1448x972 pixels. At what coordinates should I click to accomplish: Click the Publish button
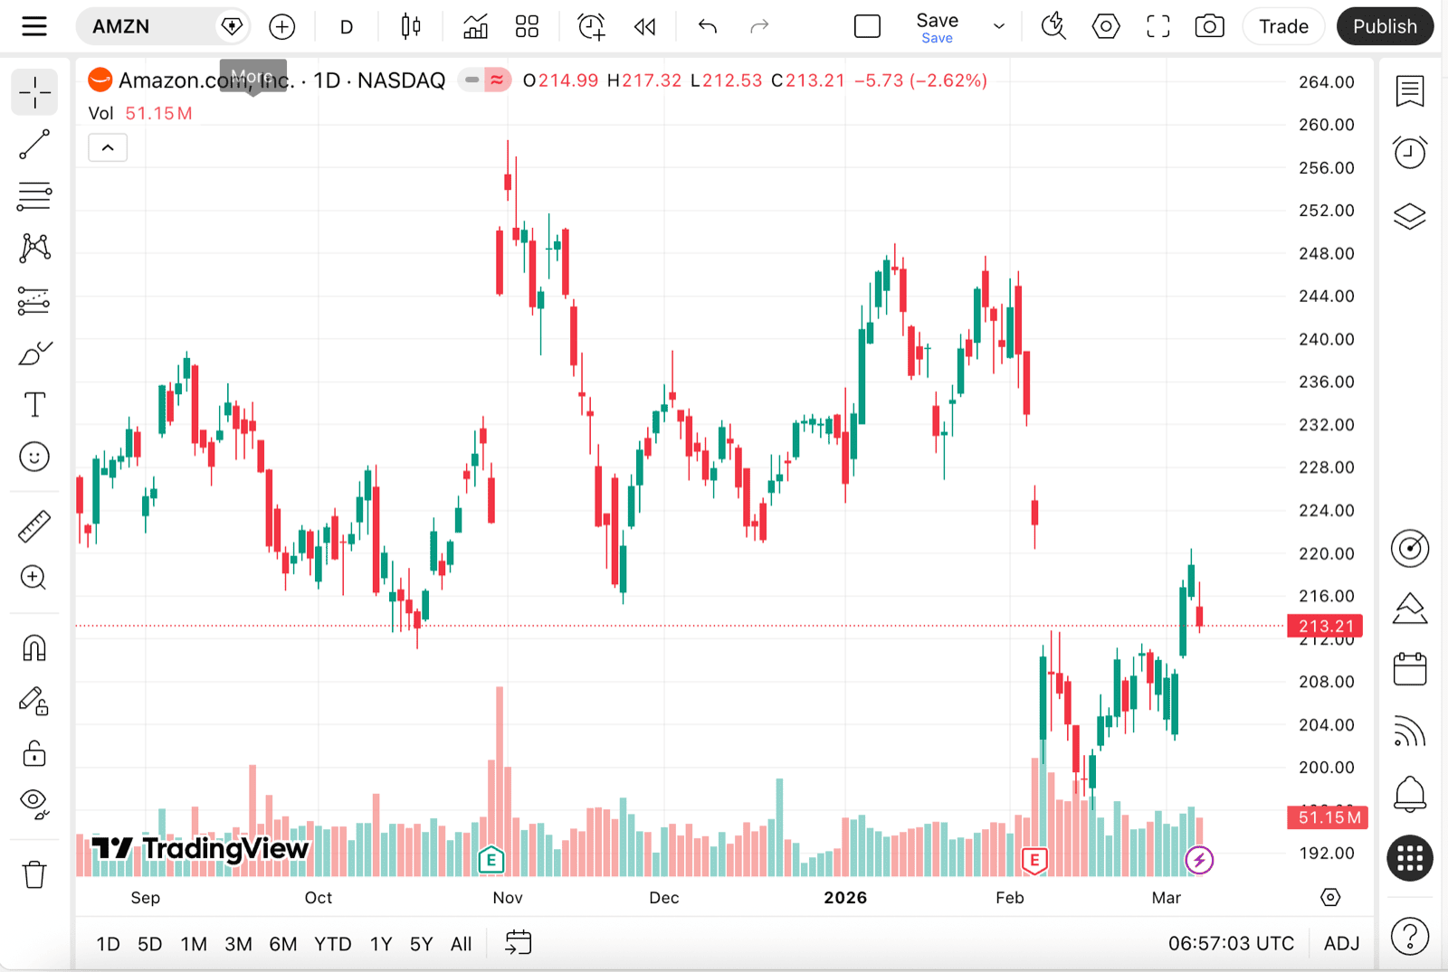tap(1385, 26)
